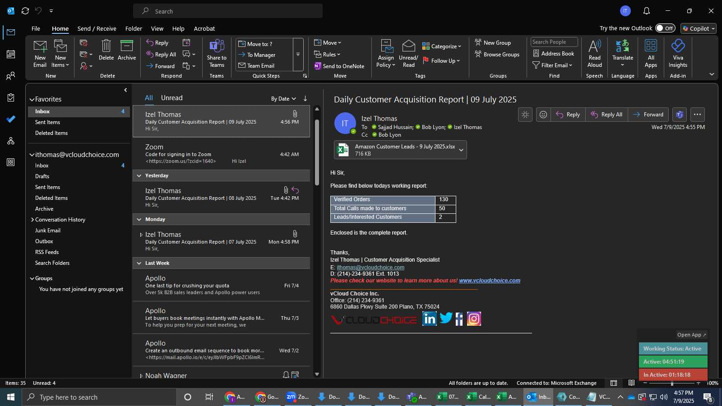Open the Acrobat tab

pos(204,28)
